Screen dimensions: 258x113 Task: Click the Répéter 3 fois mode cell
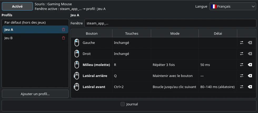(x=175, y=65)
